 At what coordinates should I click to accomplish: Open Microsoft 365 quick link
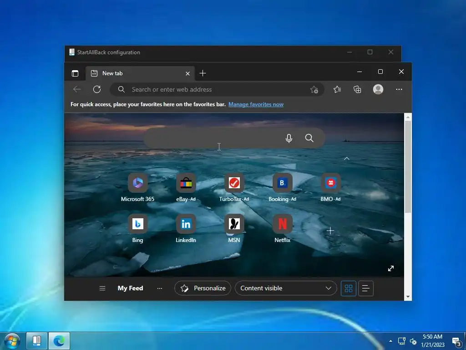137,187
